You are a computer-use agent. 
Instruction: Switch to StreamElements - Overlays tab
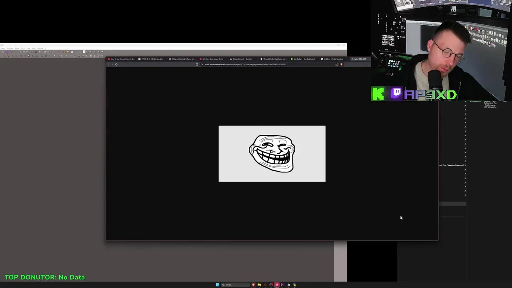(242, 59)
